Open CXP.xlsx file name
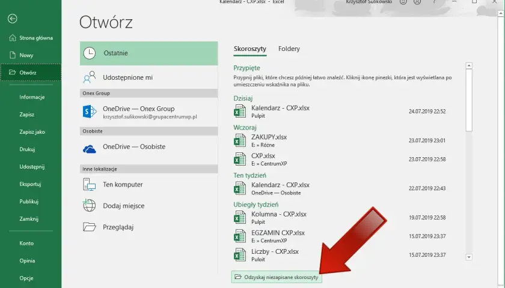Image resolution: width=505 pixels, height=288 pixels. pyautogui.click(x=263, y=155)
